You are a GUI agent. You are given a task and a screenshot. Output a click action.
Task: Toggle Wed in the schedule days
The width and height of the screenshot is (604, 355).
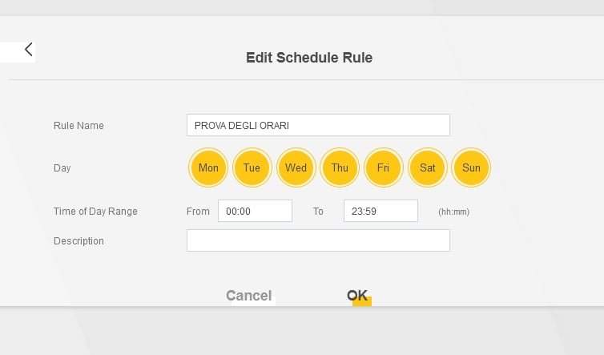tap(296, 168)
